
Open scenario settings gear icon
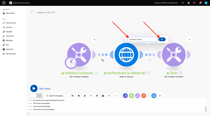79,96
